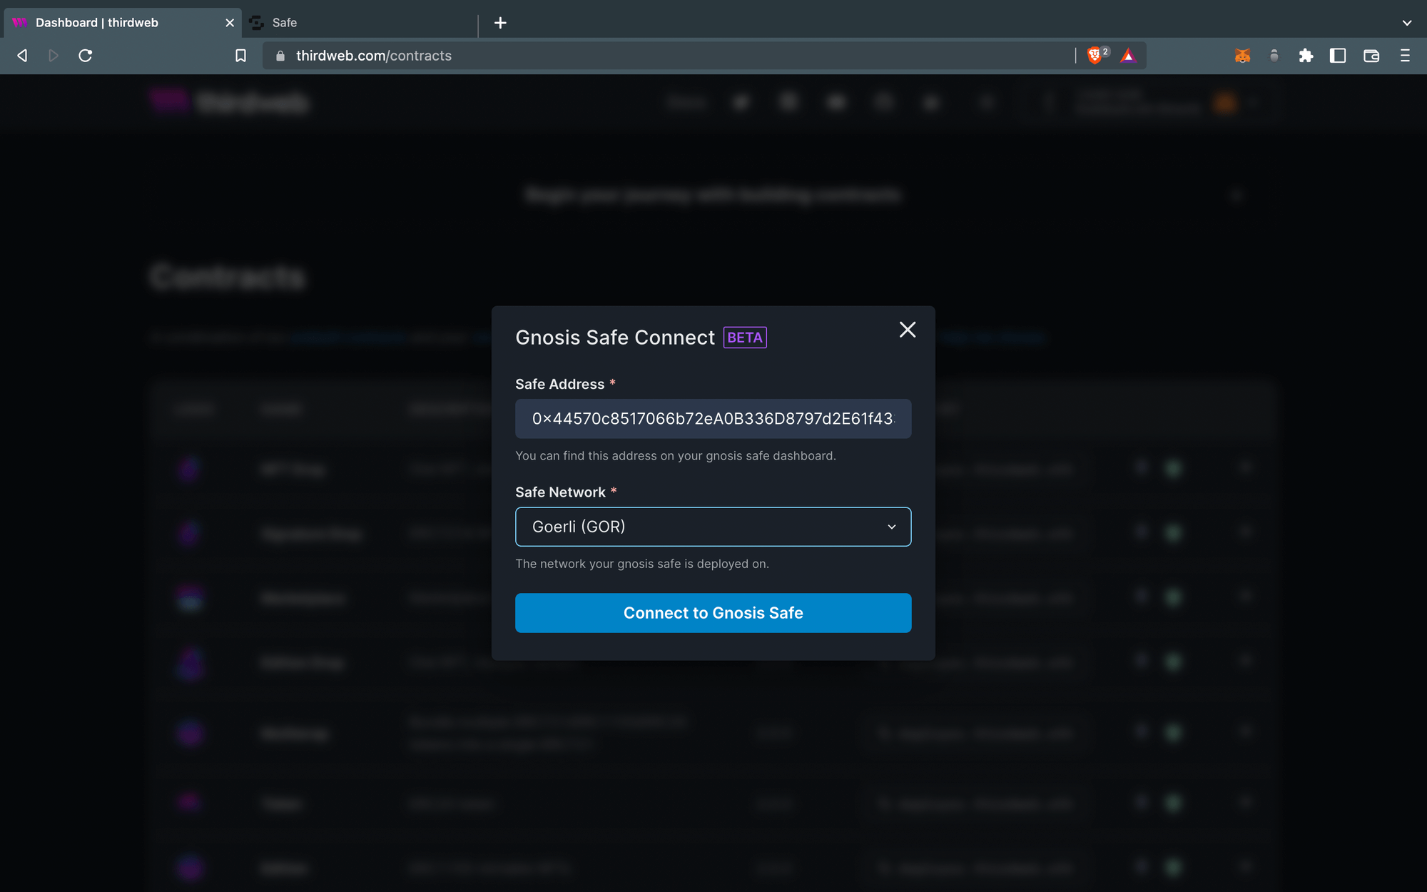Bookmark the current page
This screenshot has height=892, width=1427.
(x=240, y=56)
